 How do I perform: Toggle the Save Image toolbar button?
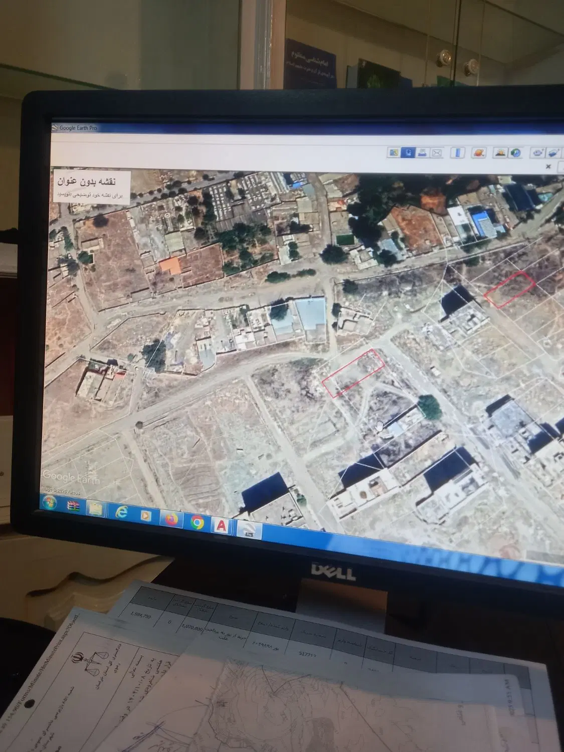point(409,152)
